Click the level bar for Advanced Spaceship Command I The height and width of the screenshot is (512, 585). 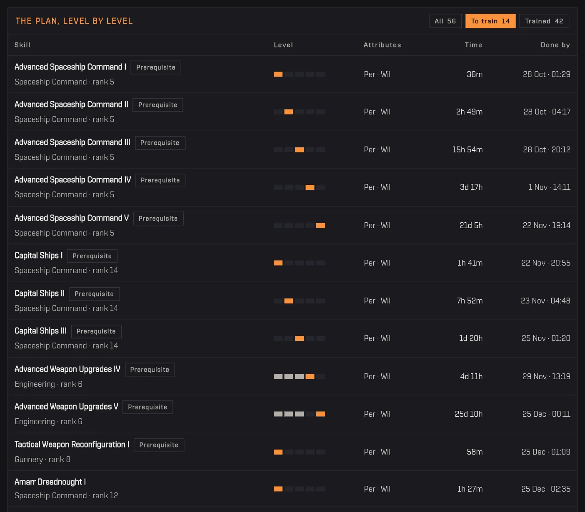[299, 75]
